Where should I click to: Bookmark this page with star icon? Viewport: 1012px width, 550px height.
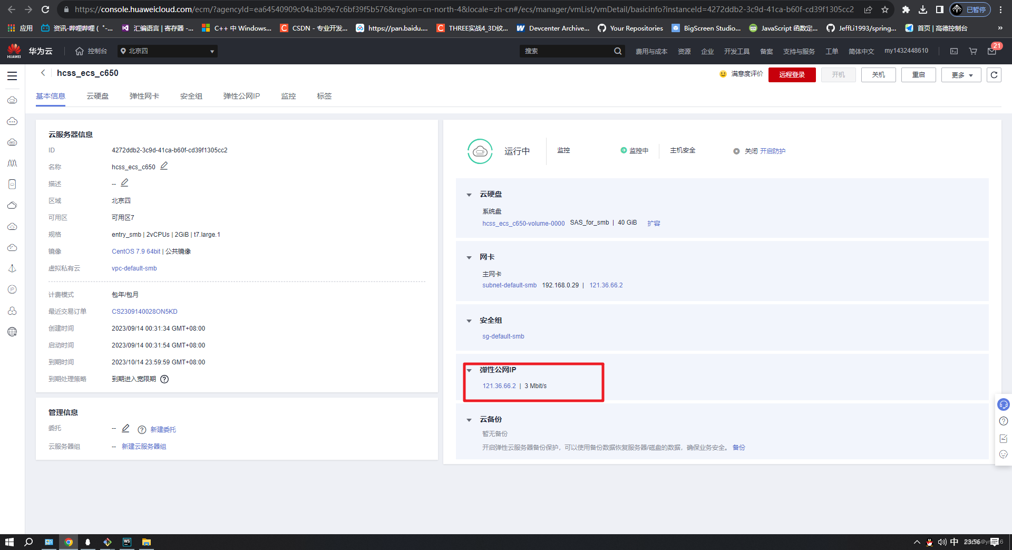point(885,9)
